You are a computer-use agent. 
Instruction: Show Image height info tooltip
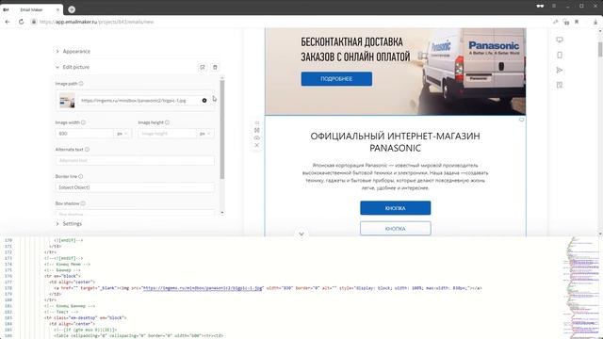167,122
